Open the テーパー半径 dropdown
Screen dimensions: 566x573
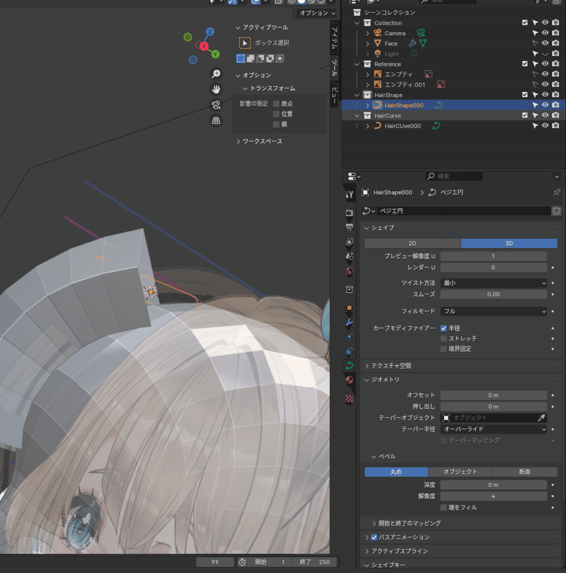494,429
